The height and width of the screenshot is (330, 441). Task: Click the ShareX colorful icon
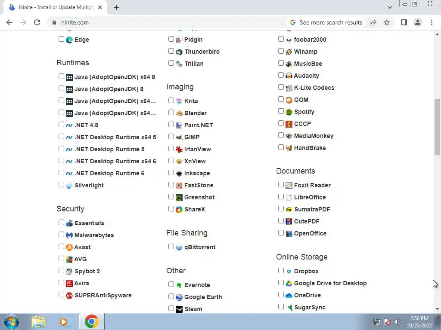point(179,210)
